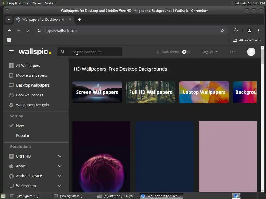The image size is (266, 199).
Task: Open the apps grid in bookmarks bar
Action: (x=9, y=40)
